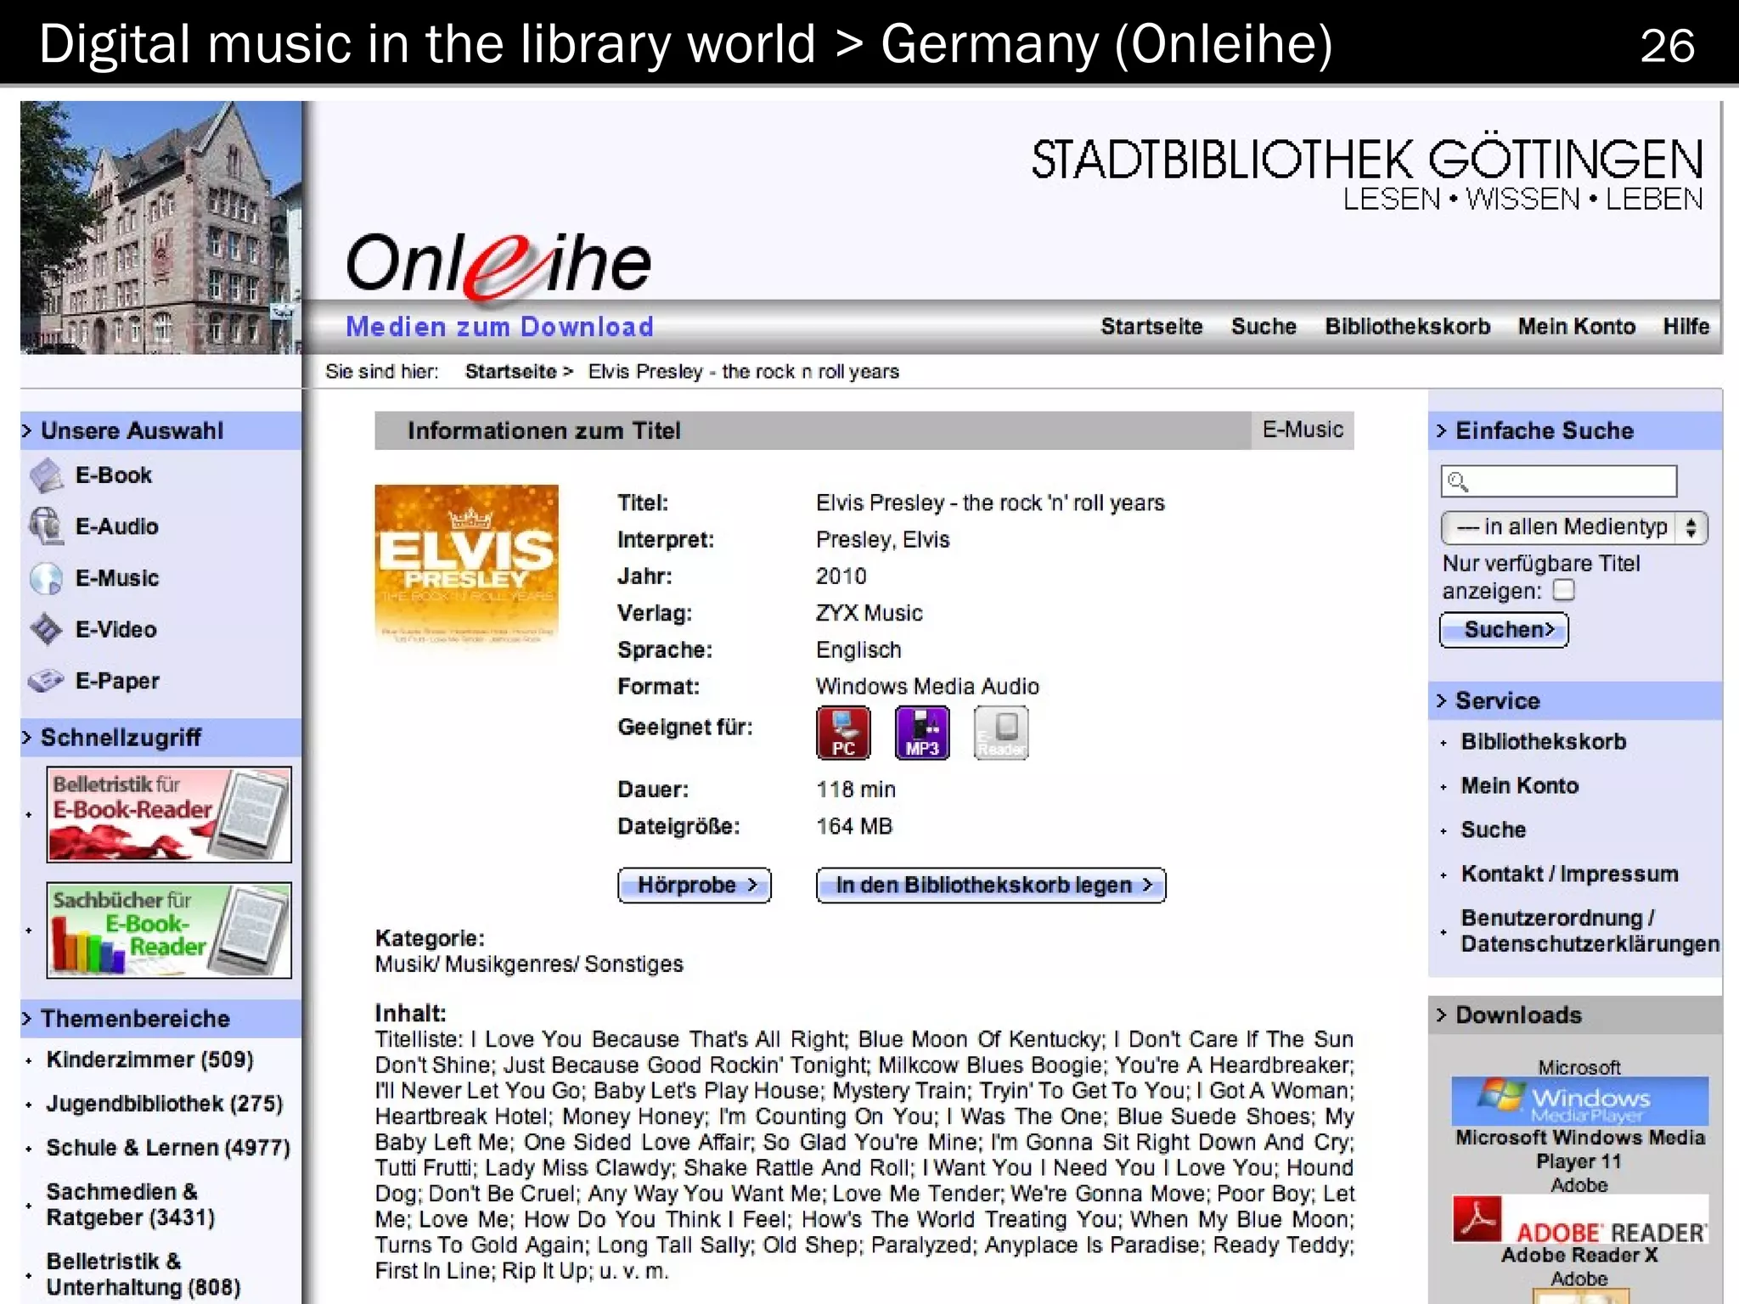Click the E-Music media type label
The height and width of the screenshot is (1304, 1739).
[x=1303, y=430]
